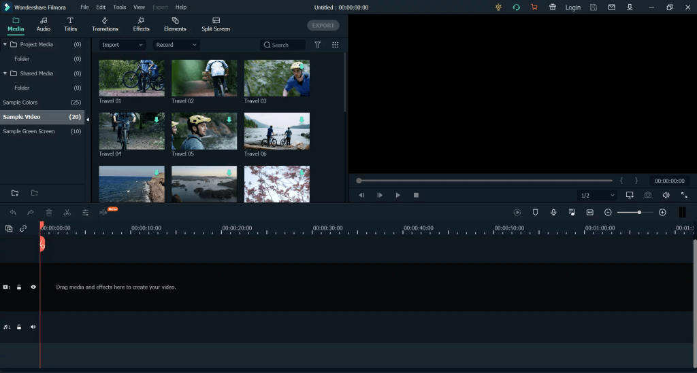The image size is (697, 373).
Task: Open the Import dropdown
Action: click(x=123, y=45)
